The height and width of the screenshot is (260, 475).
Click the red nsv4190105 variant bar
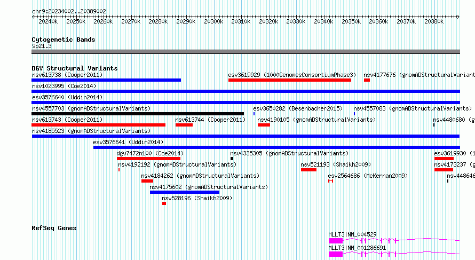coord(264,125)
